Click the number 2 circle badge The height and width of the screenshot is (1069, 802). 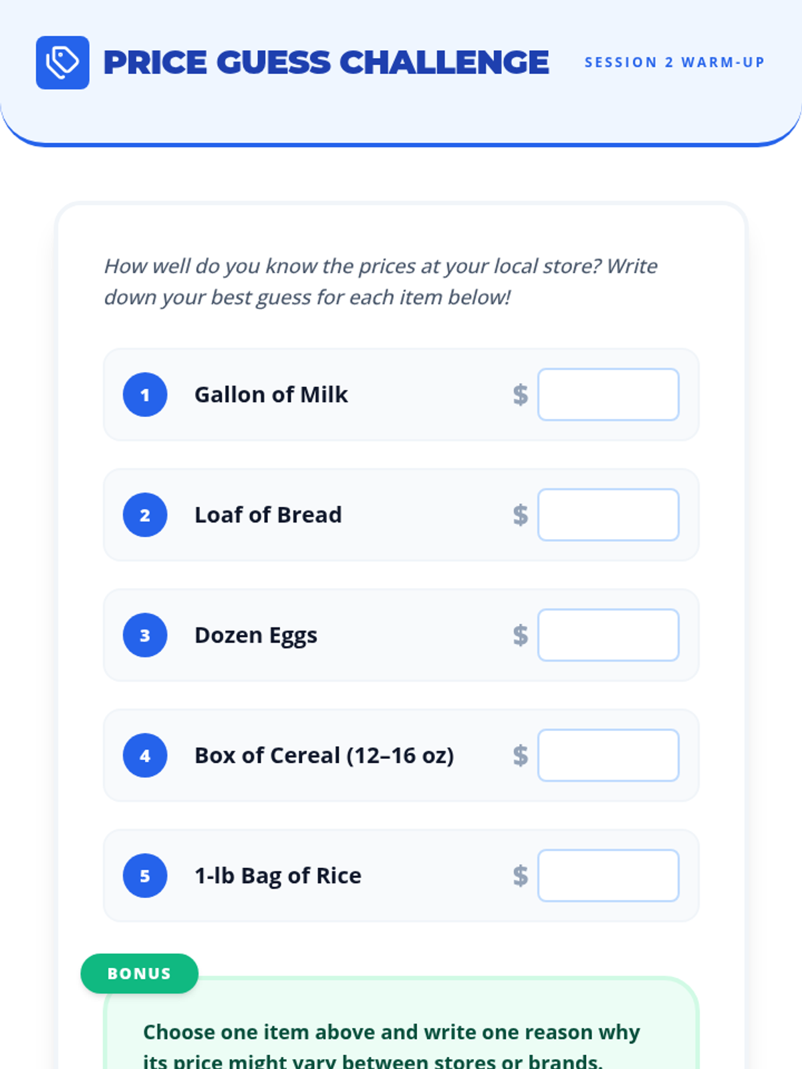point(145,514)
